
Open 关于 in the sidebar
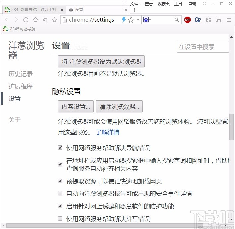15,119
